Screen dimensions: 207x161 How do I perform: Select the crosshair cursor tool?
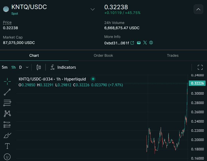pos(7,81)
